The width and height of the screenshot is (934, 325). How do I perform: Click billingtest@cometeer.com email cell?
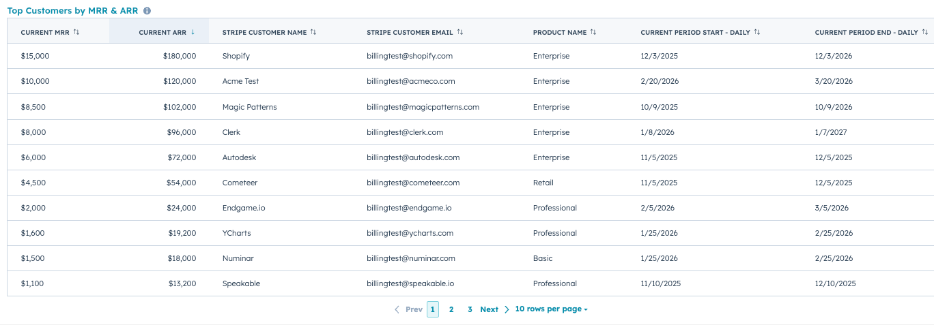coord(413,183)
